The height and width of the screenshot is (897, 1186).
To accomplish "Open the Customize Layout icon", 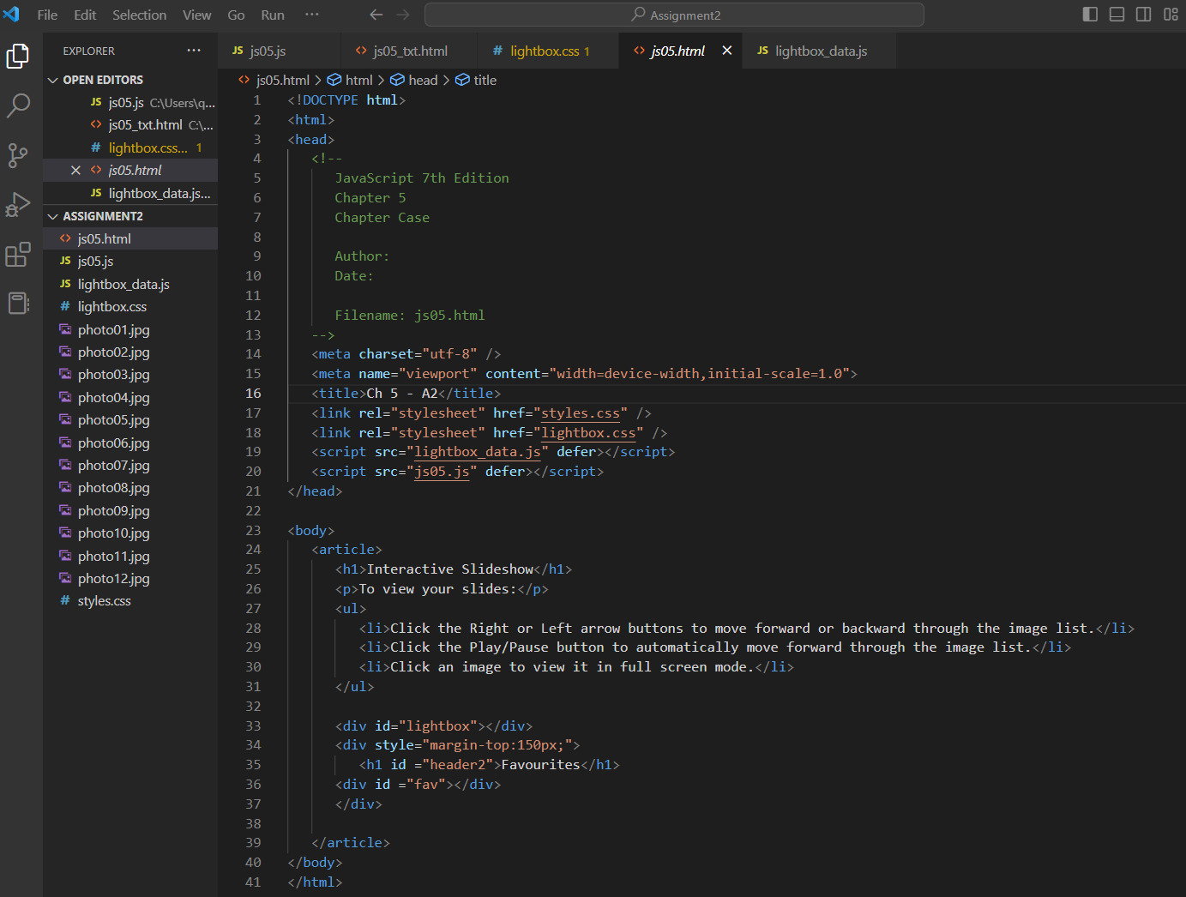I will click(x=1171, y=15).
